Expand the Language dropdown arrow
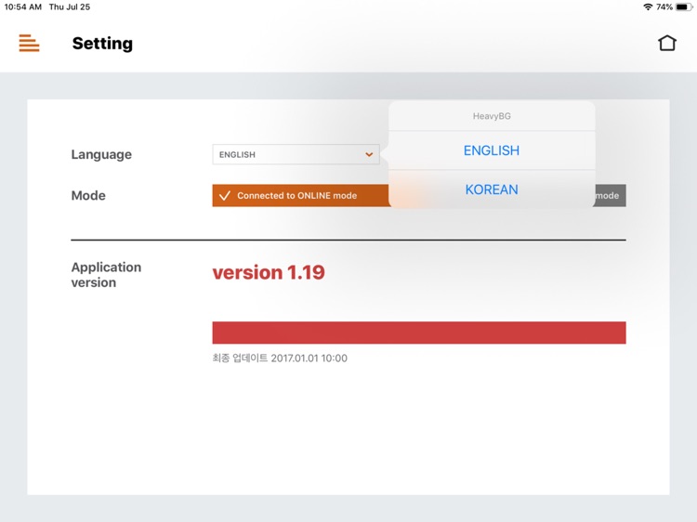697x522 pixels. click(369, 154)
